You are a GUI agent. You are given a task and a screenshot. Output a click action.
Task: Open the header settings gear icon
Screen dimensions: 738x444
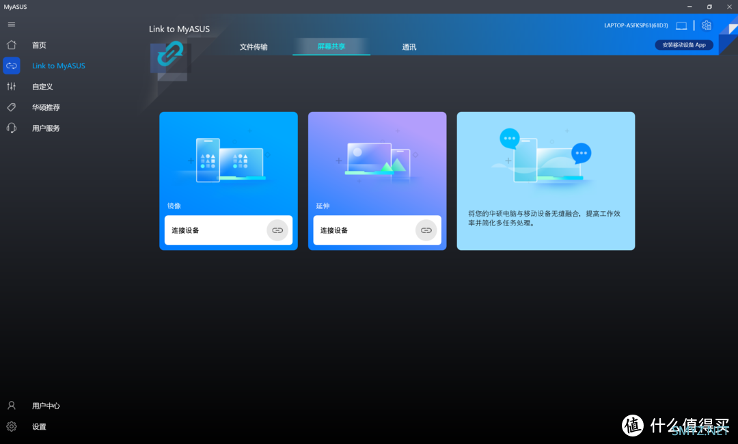click(x=707, y=25)
